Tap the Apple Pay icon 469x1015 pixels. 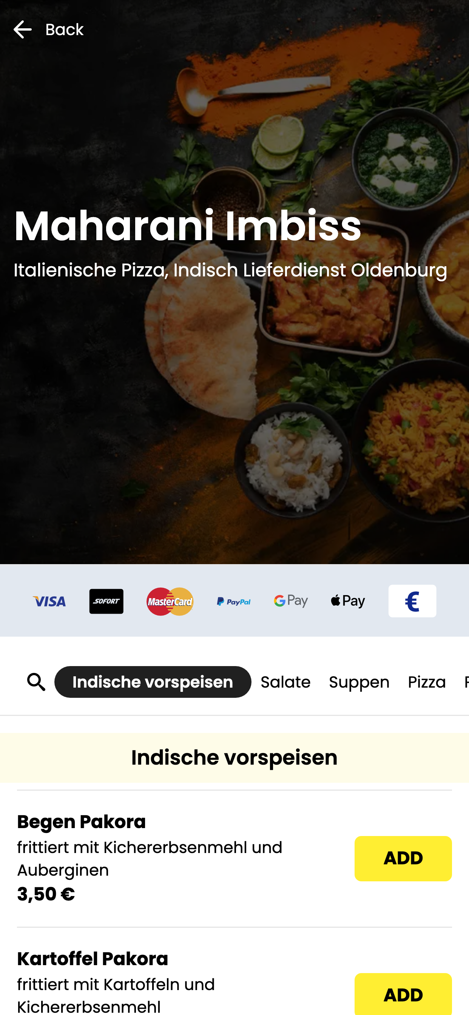[x=348, y=601]
